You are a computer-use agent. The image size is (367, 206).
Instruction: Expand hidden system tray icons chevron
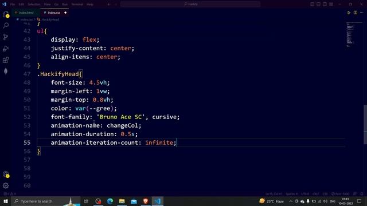tap(291, 201)
